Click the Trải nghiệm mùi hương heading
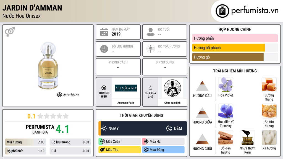283x159 pixels. coord(235,71)
